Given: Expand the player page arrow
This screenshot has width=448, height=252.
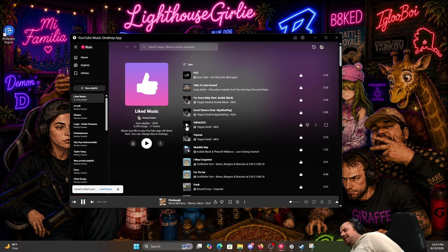Looking at the screenshot, I should point(337,202).
